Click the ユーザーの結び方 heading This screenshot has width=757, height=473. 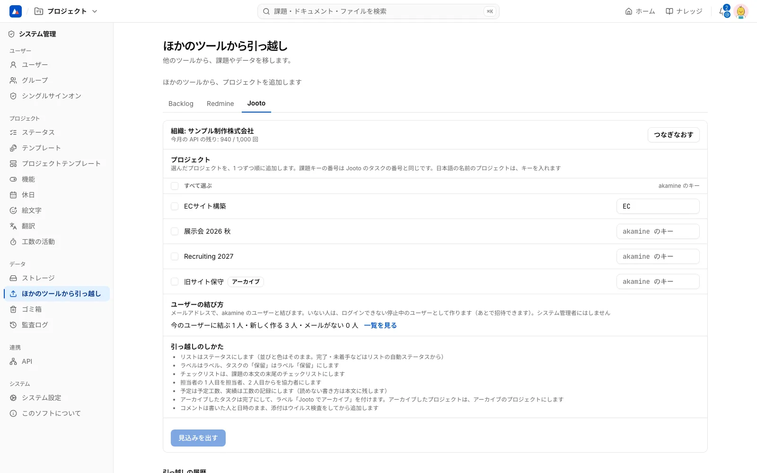[x=197, y=305]
